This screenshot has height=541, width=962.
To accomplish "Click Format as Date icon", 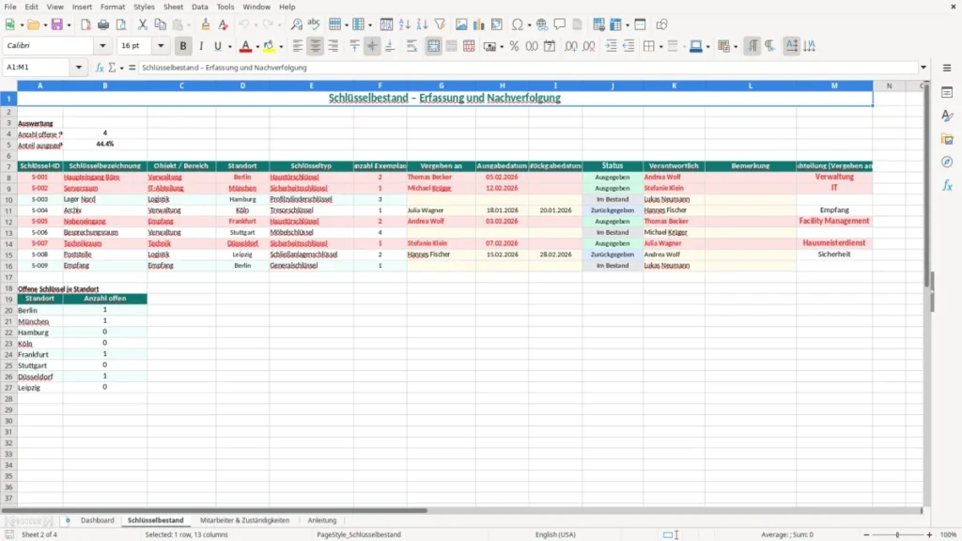I will click(550, 46).
